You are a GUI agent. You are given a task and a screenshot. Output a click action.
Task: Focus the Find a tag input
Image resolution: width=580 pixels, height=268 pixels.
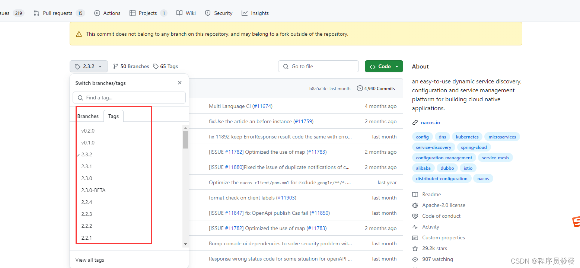[x=129, y=98]
